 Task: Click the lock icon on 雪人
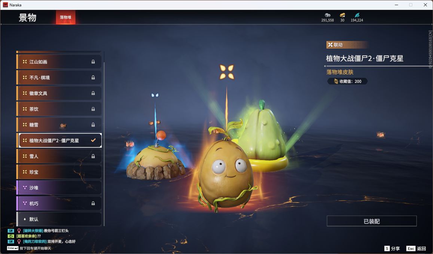(93, 156)
